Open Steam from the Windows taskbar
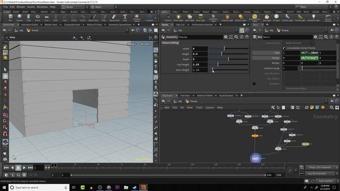 click(x=134, y=187)
